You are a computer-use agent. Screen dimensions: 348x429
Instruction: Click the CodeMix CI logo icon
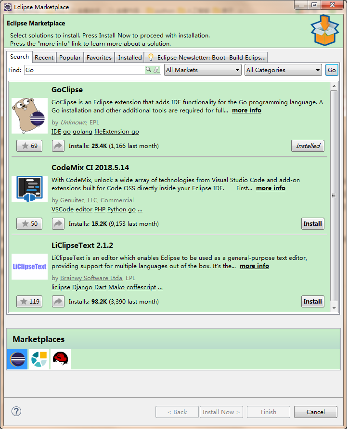click(29, 189)
